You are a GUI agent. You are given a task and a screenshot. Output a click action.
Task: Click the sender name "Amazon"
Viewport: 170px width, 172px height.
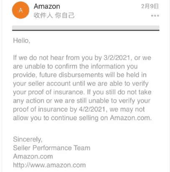tap(47, 6)
